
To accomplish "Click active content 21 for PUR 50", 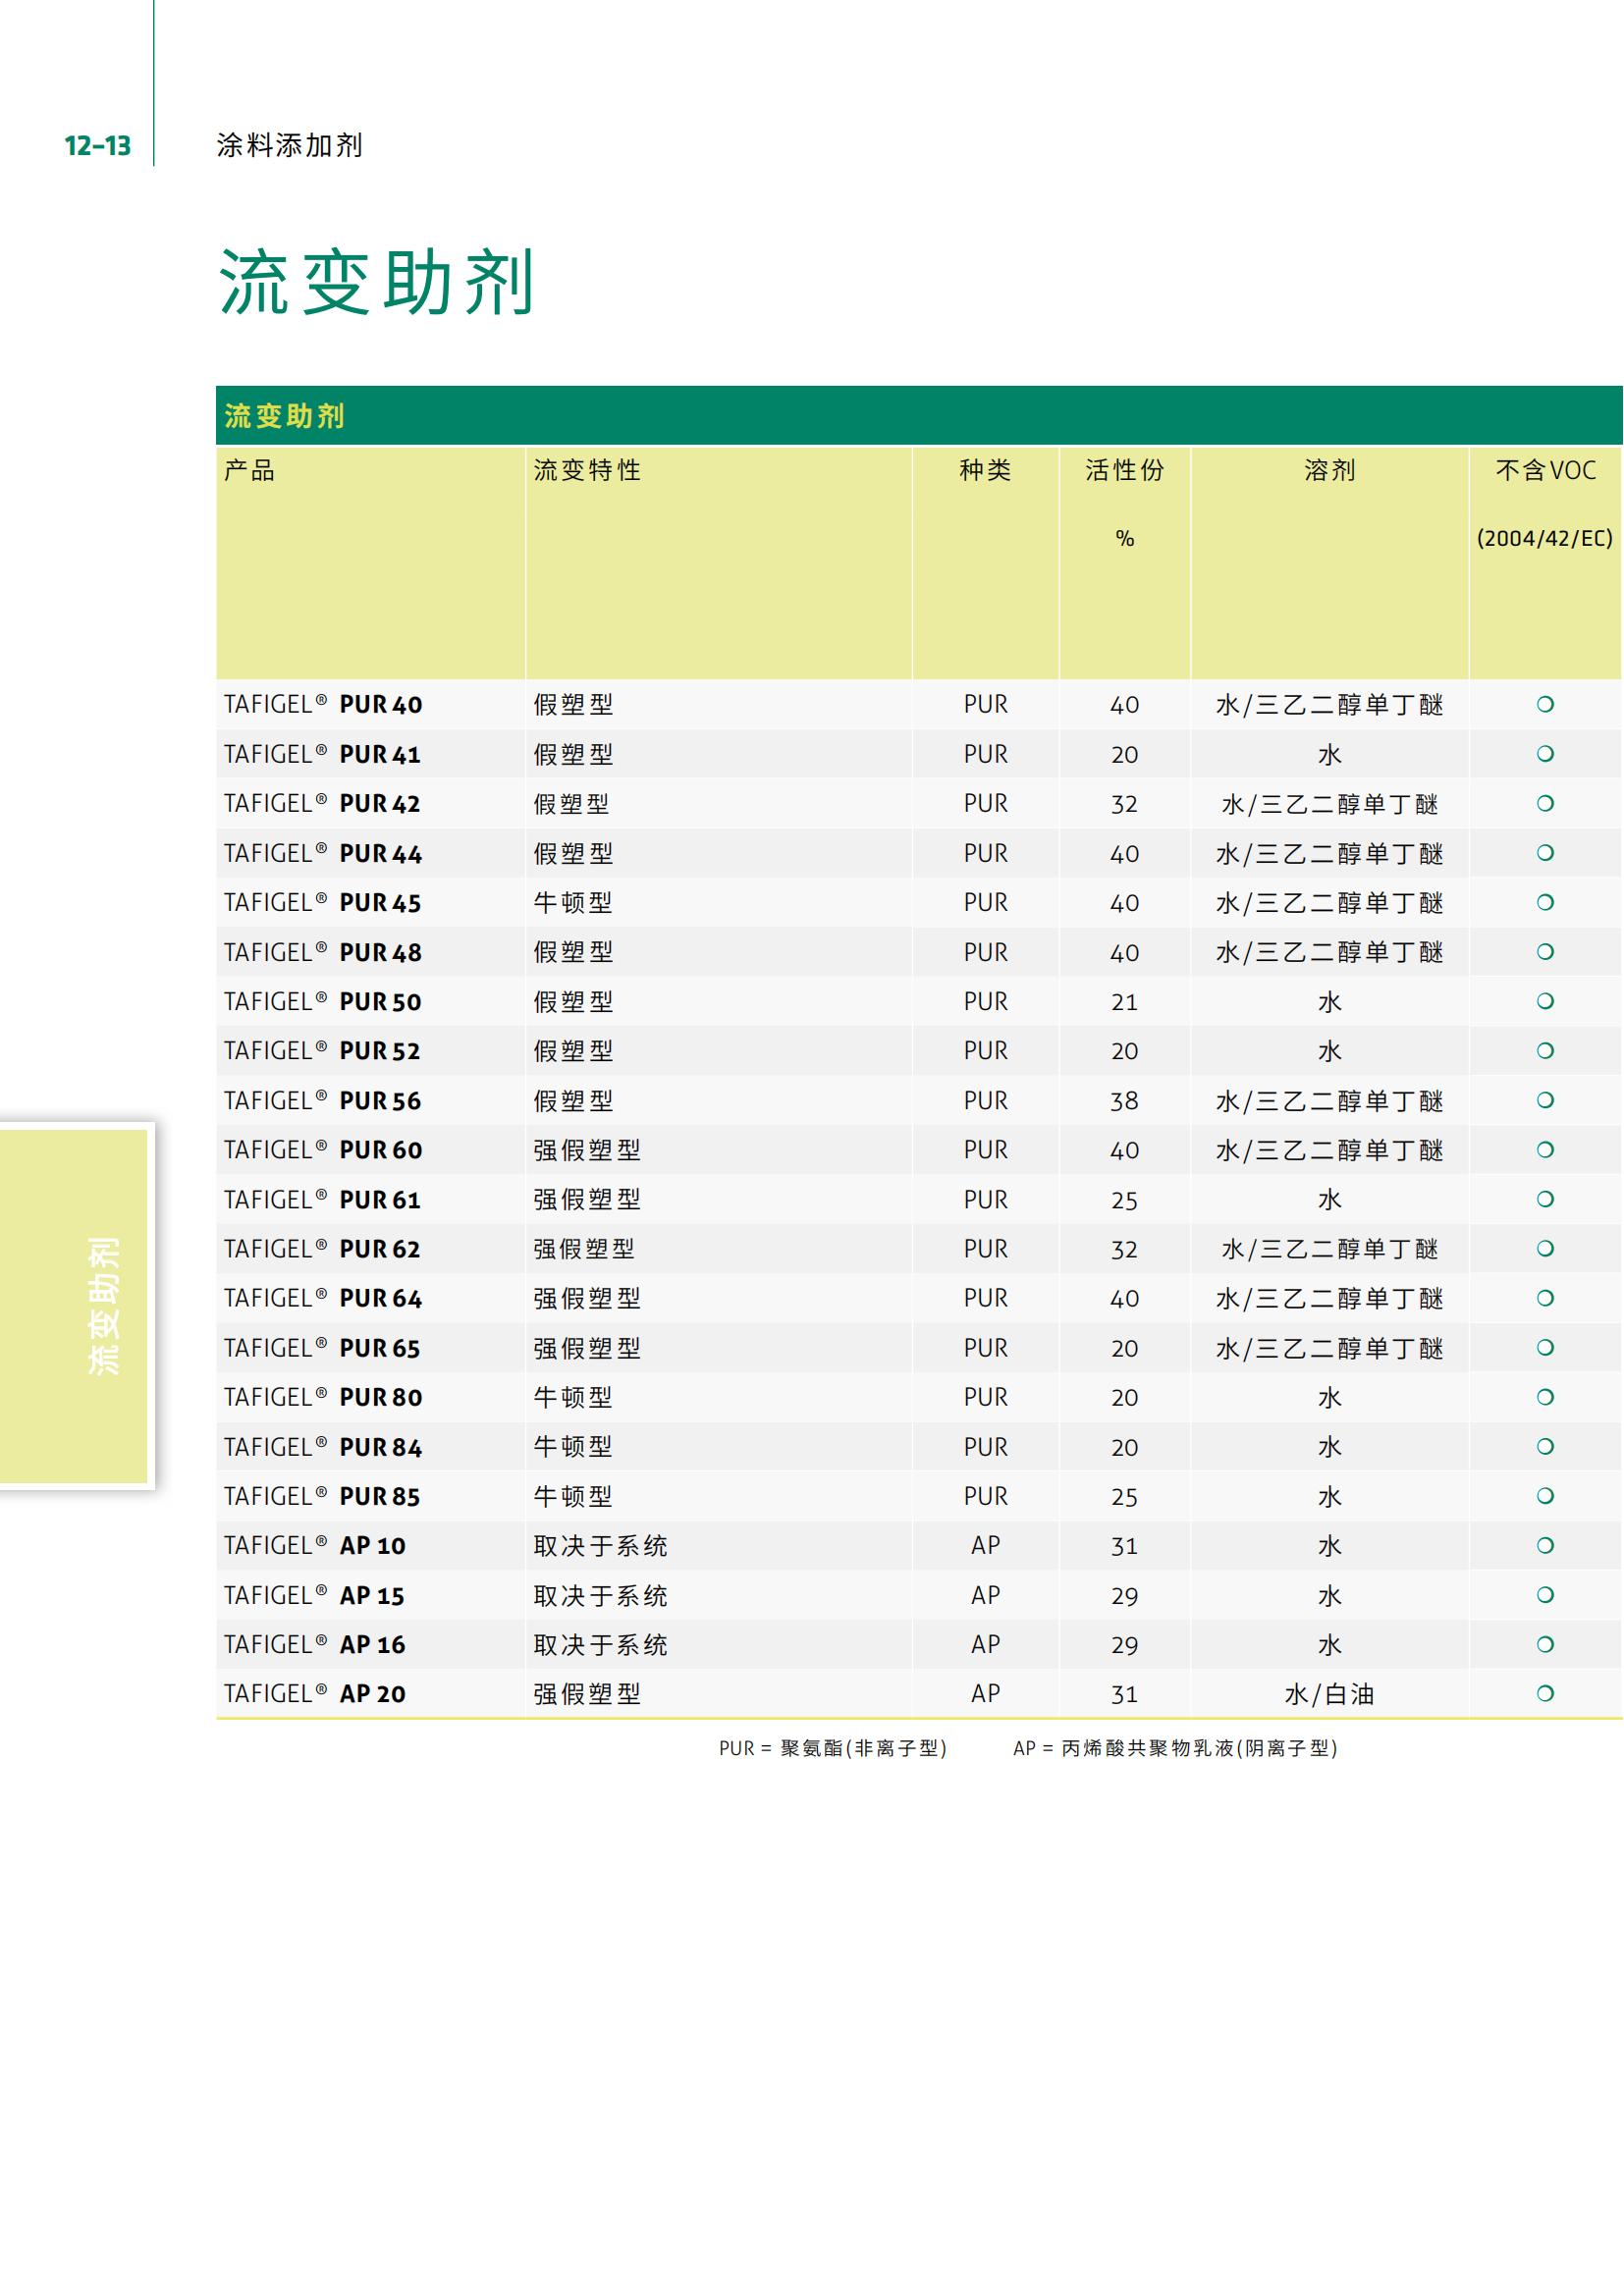I will [1125, 1002].
